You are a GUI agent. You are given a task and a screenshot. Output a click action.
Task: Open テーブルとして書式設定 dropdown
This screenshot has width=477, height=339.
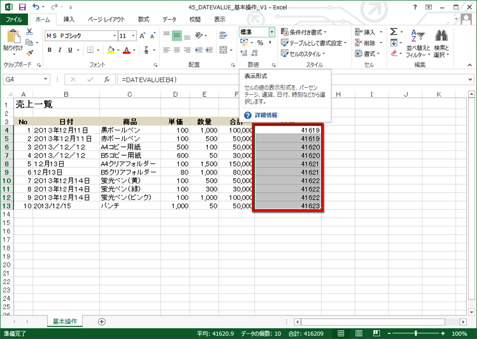pos(314,43)
